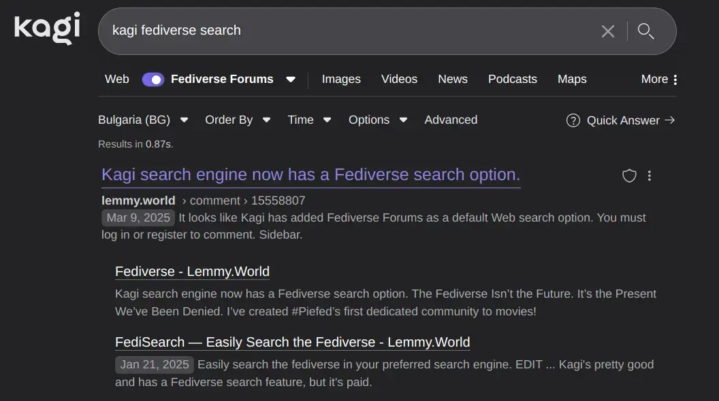
Task: Switch to the Images tab
Action: [x=341, y=79]
